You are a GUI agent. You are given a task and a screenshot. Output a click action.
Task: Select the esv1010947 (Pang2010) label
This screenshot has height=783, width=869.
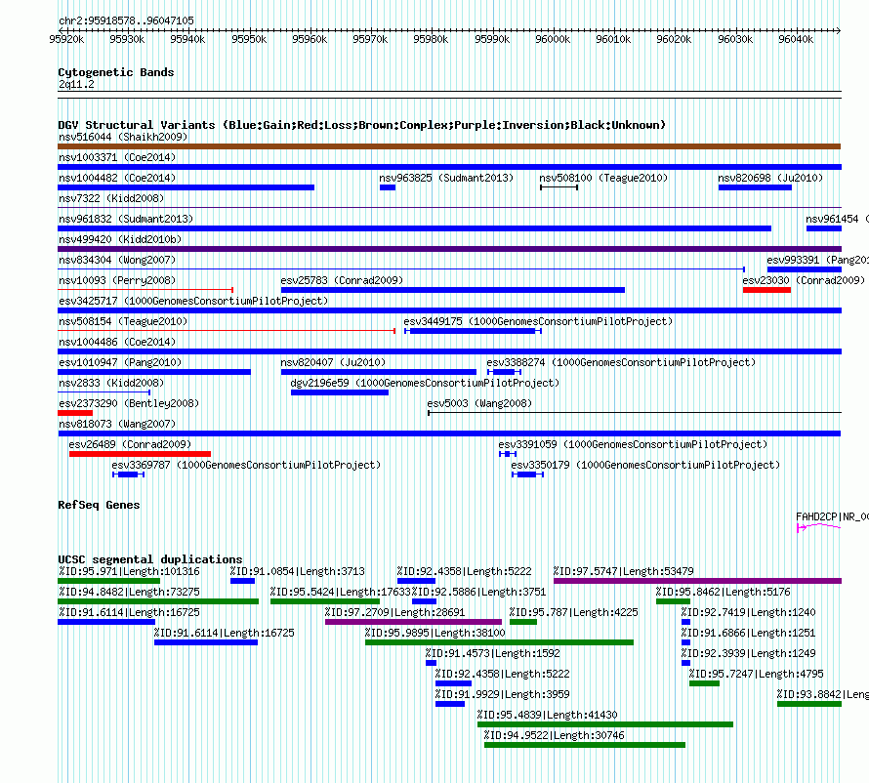pos(120,362)
